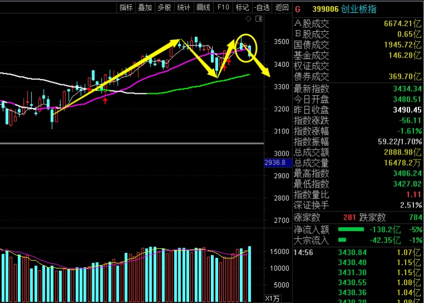Viewport: 424px width, 303px height.
Task: Click the tick price 3431.30
Action: [x=352, y=272]
